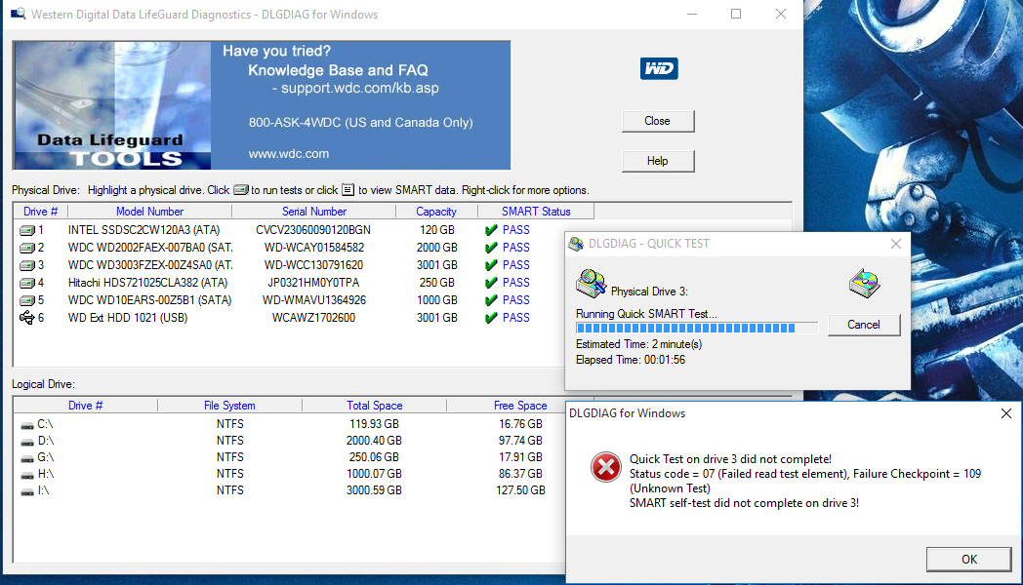Click the red error icon in message box
1023x585 pixels.
point(605,467)
